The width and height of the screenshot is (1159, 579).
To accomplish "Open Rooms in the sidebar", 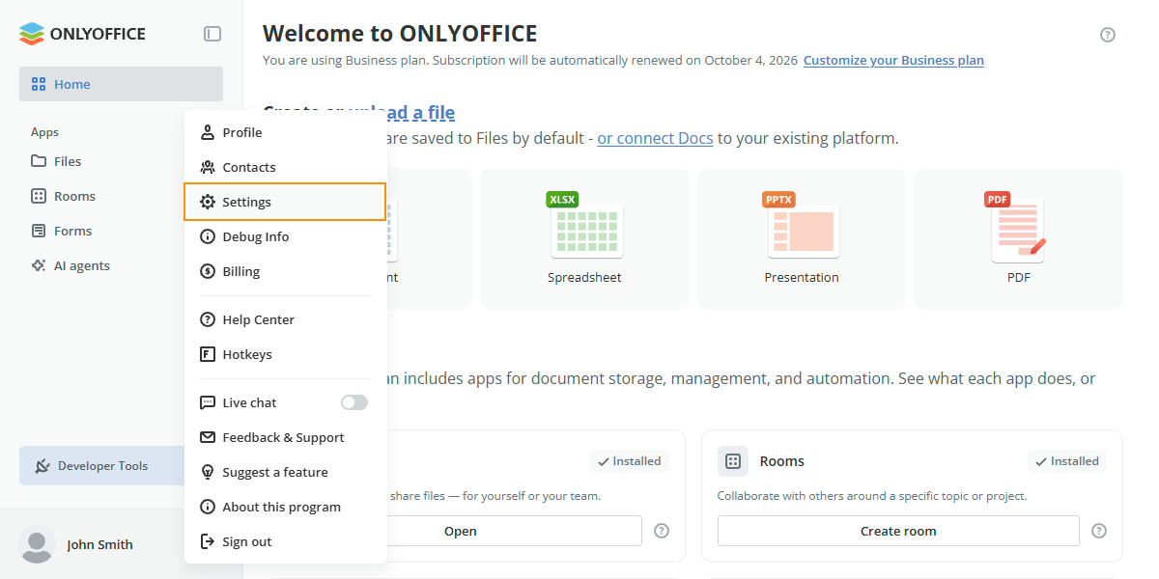I will coord(74,196).
